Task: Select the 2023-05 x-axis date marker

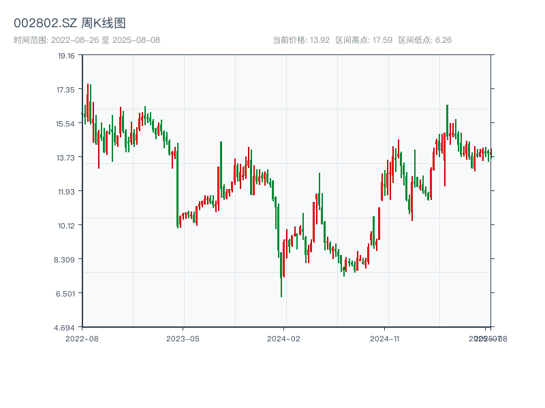Action: point(183,338)
